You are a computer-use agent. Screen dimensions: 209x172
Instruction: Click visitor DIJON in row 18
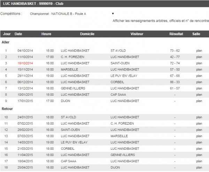(x=115, y=167)
